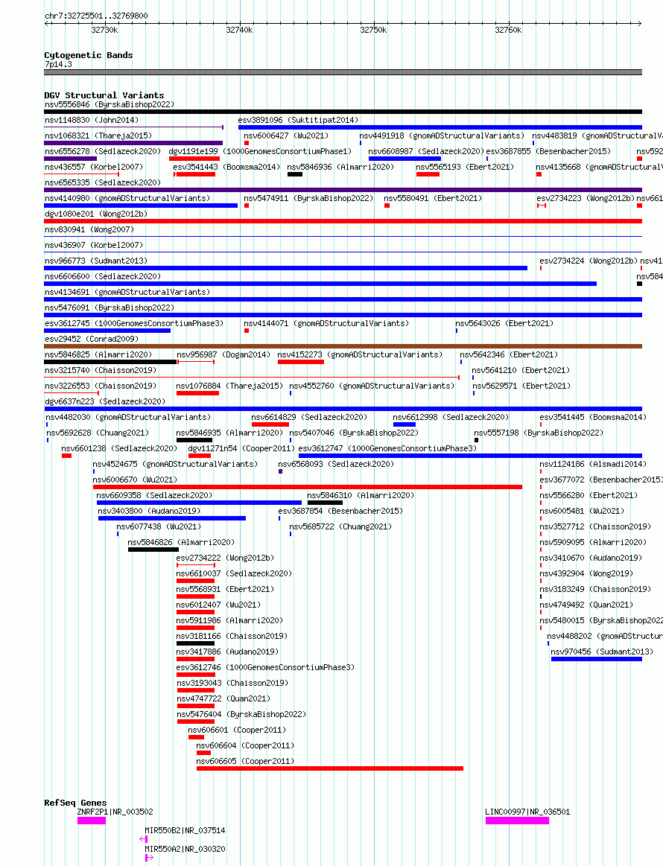Click the nsv606605 long red bar
Screen dimensions: 663x866
click(x=330, y=768)
